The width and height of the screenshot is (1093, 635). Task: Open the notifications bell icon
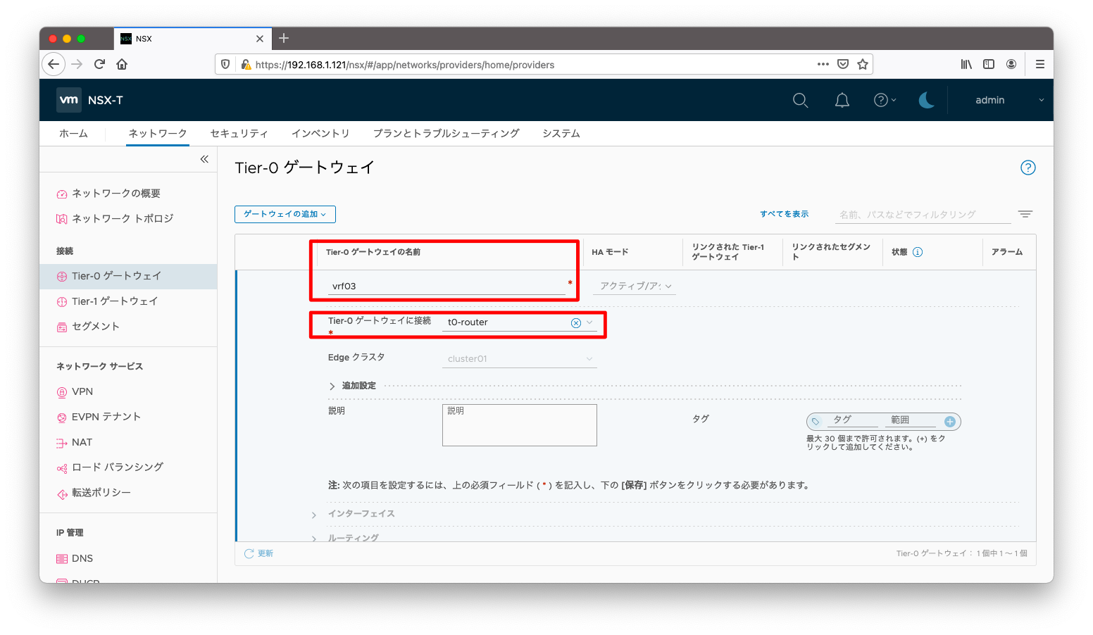(x=842, y=100)
